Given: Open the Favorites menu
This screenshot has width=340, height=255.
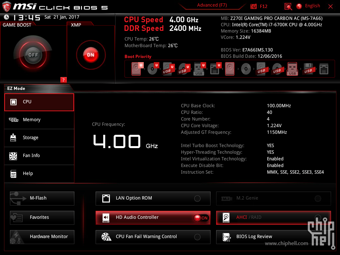Looking at the screenshot, I should click(42, 217).
